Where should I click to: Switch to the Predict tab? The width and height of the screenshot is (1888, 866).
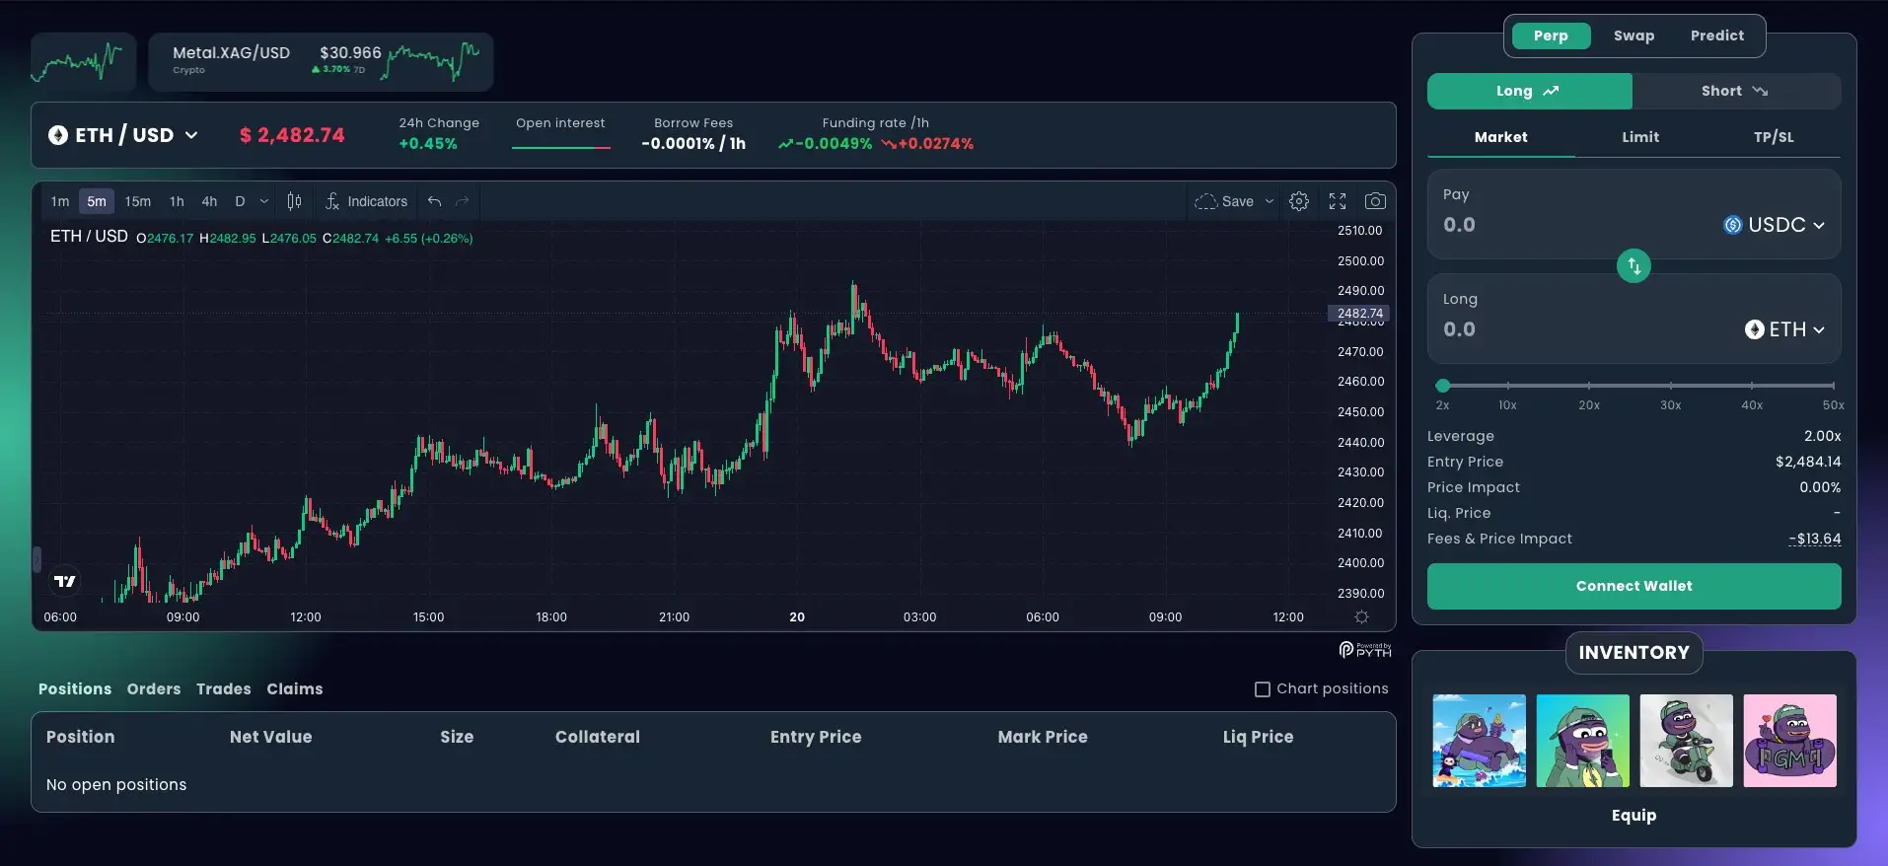(1717, 36)
